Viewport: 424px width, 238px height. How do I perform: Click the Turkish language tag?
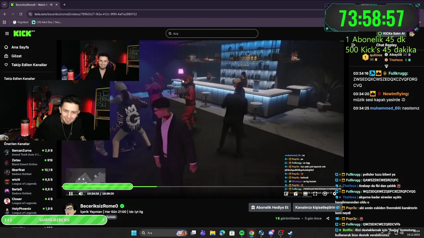click(x=111, y=217)
